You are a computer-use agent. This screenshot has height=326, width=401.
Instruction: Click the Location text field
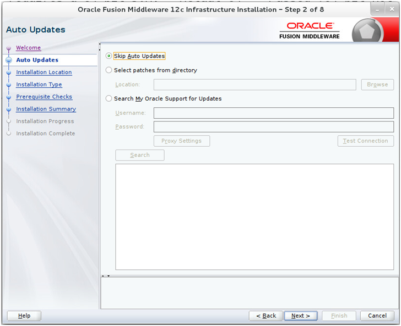pos(254,85)
